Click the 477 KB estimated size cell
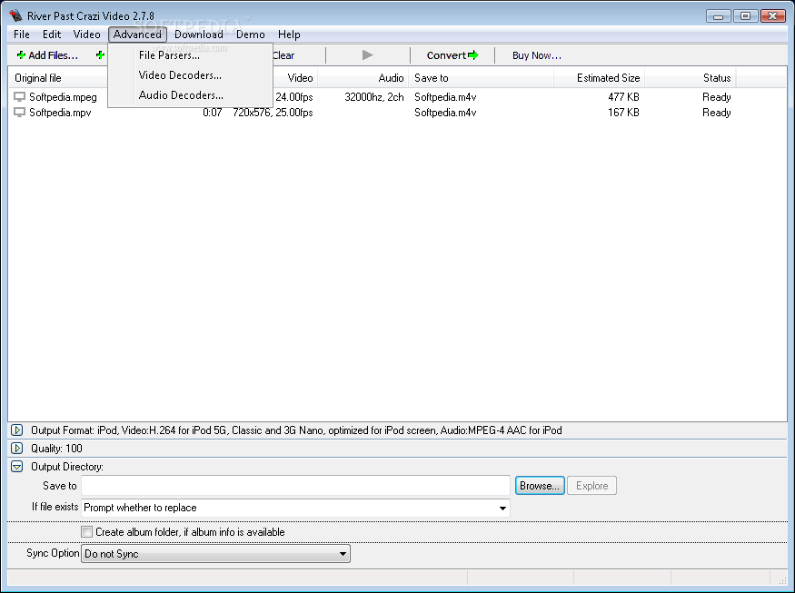The height and width of the screenshot is (593, 795). pos(623,97)
